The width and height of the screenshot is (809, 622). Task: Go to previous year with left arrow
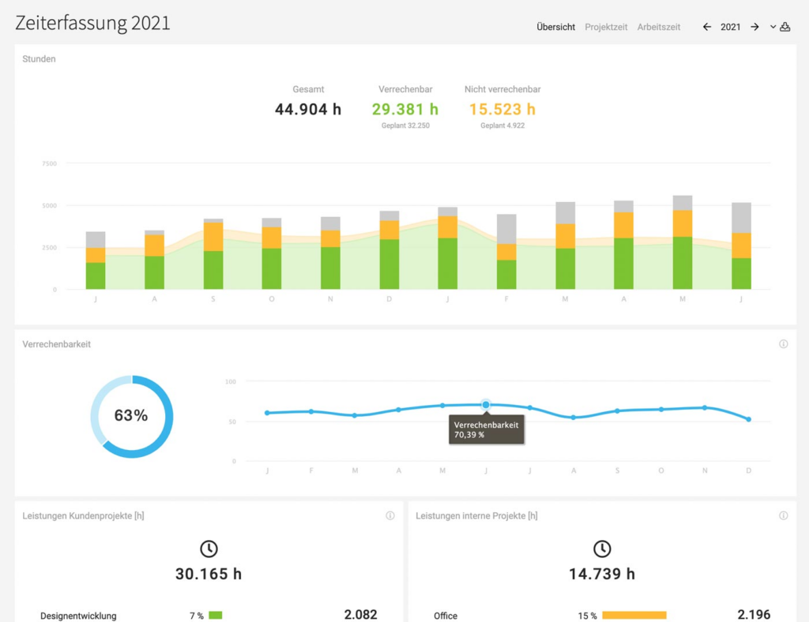(x=707, y=27)
